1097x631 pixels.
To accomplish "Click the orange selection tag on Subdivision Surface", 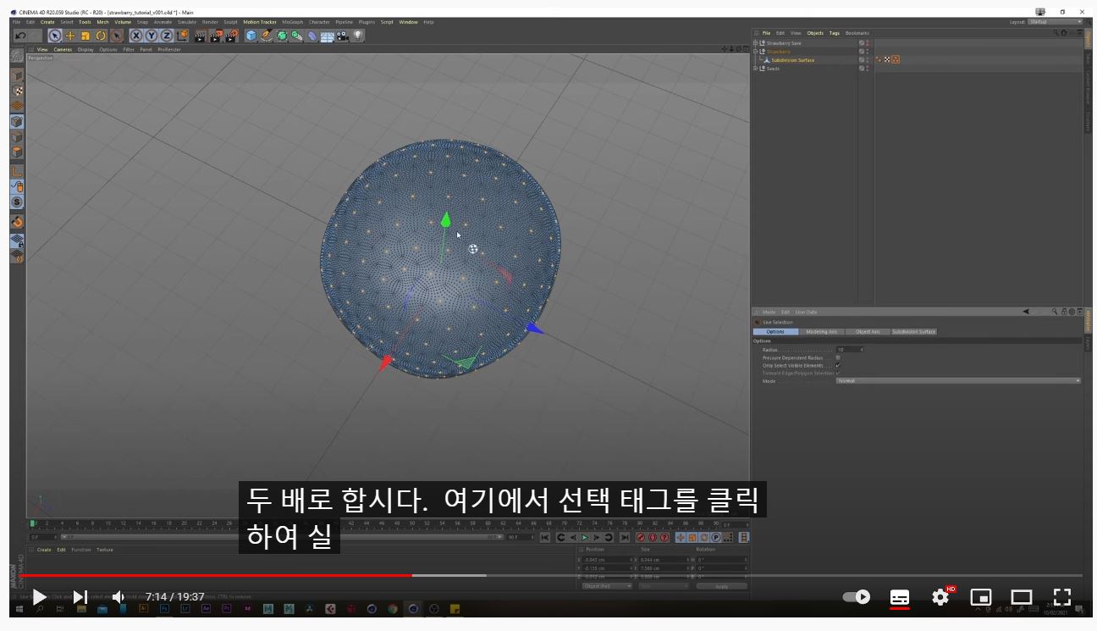I will (896, 60).
